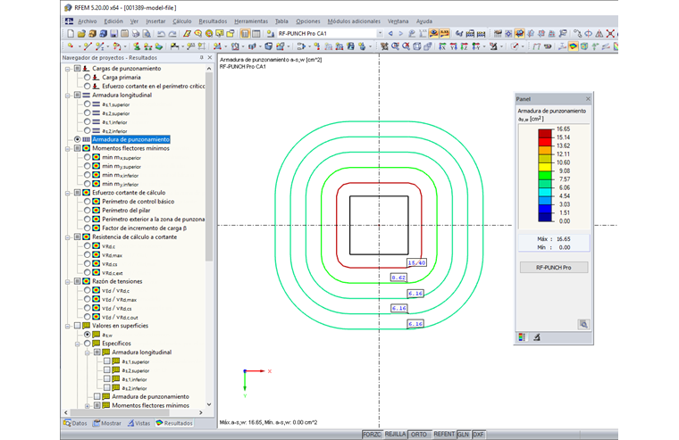679x440 pixels.
Task: Toggle the show result values icon
Action: click(x=444, y=33)
